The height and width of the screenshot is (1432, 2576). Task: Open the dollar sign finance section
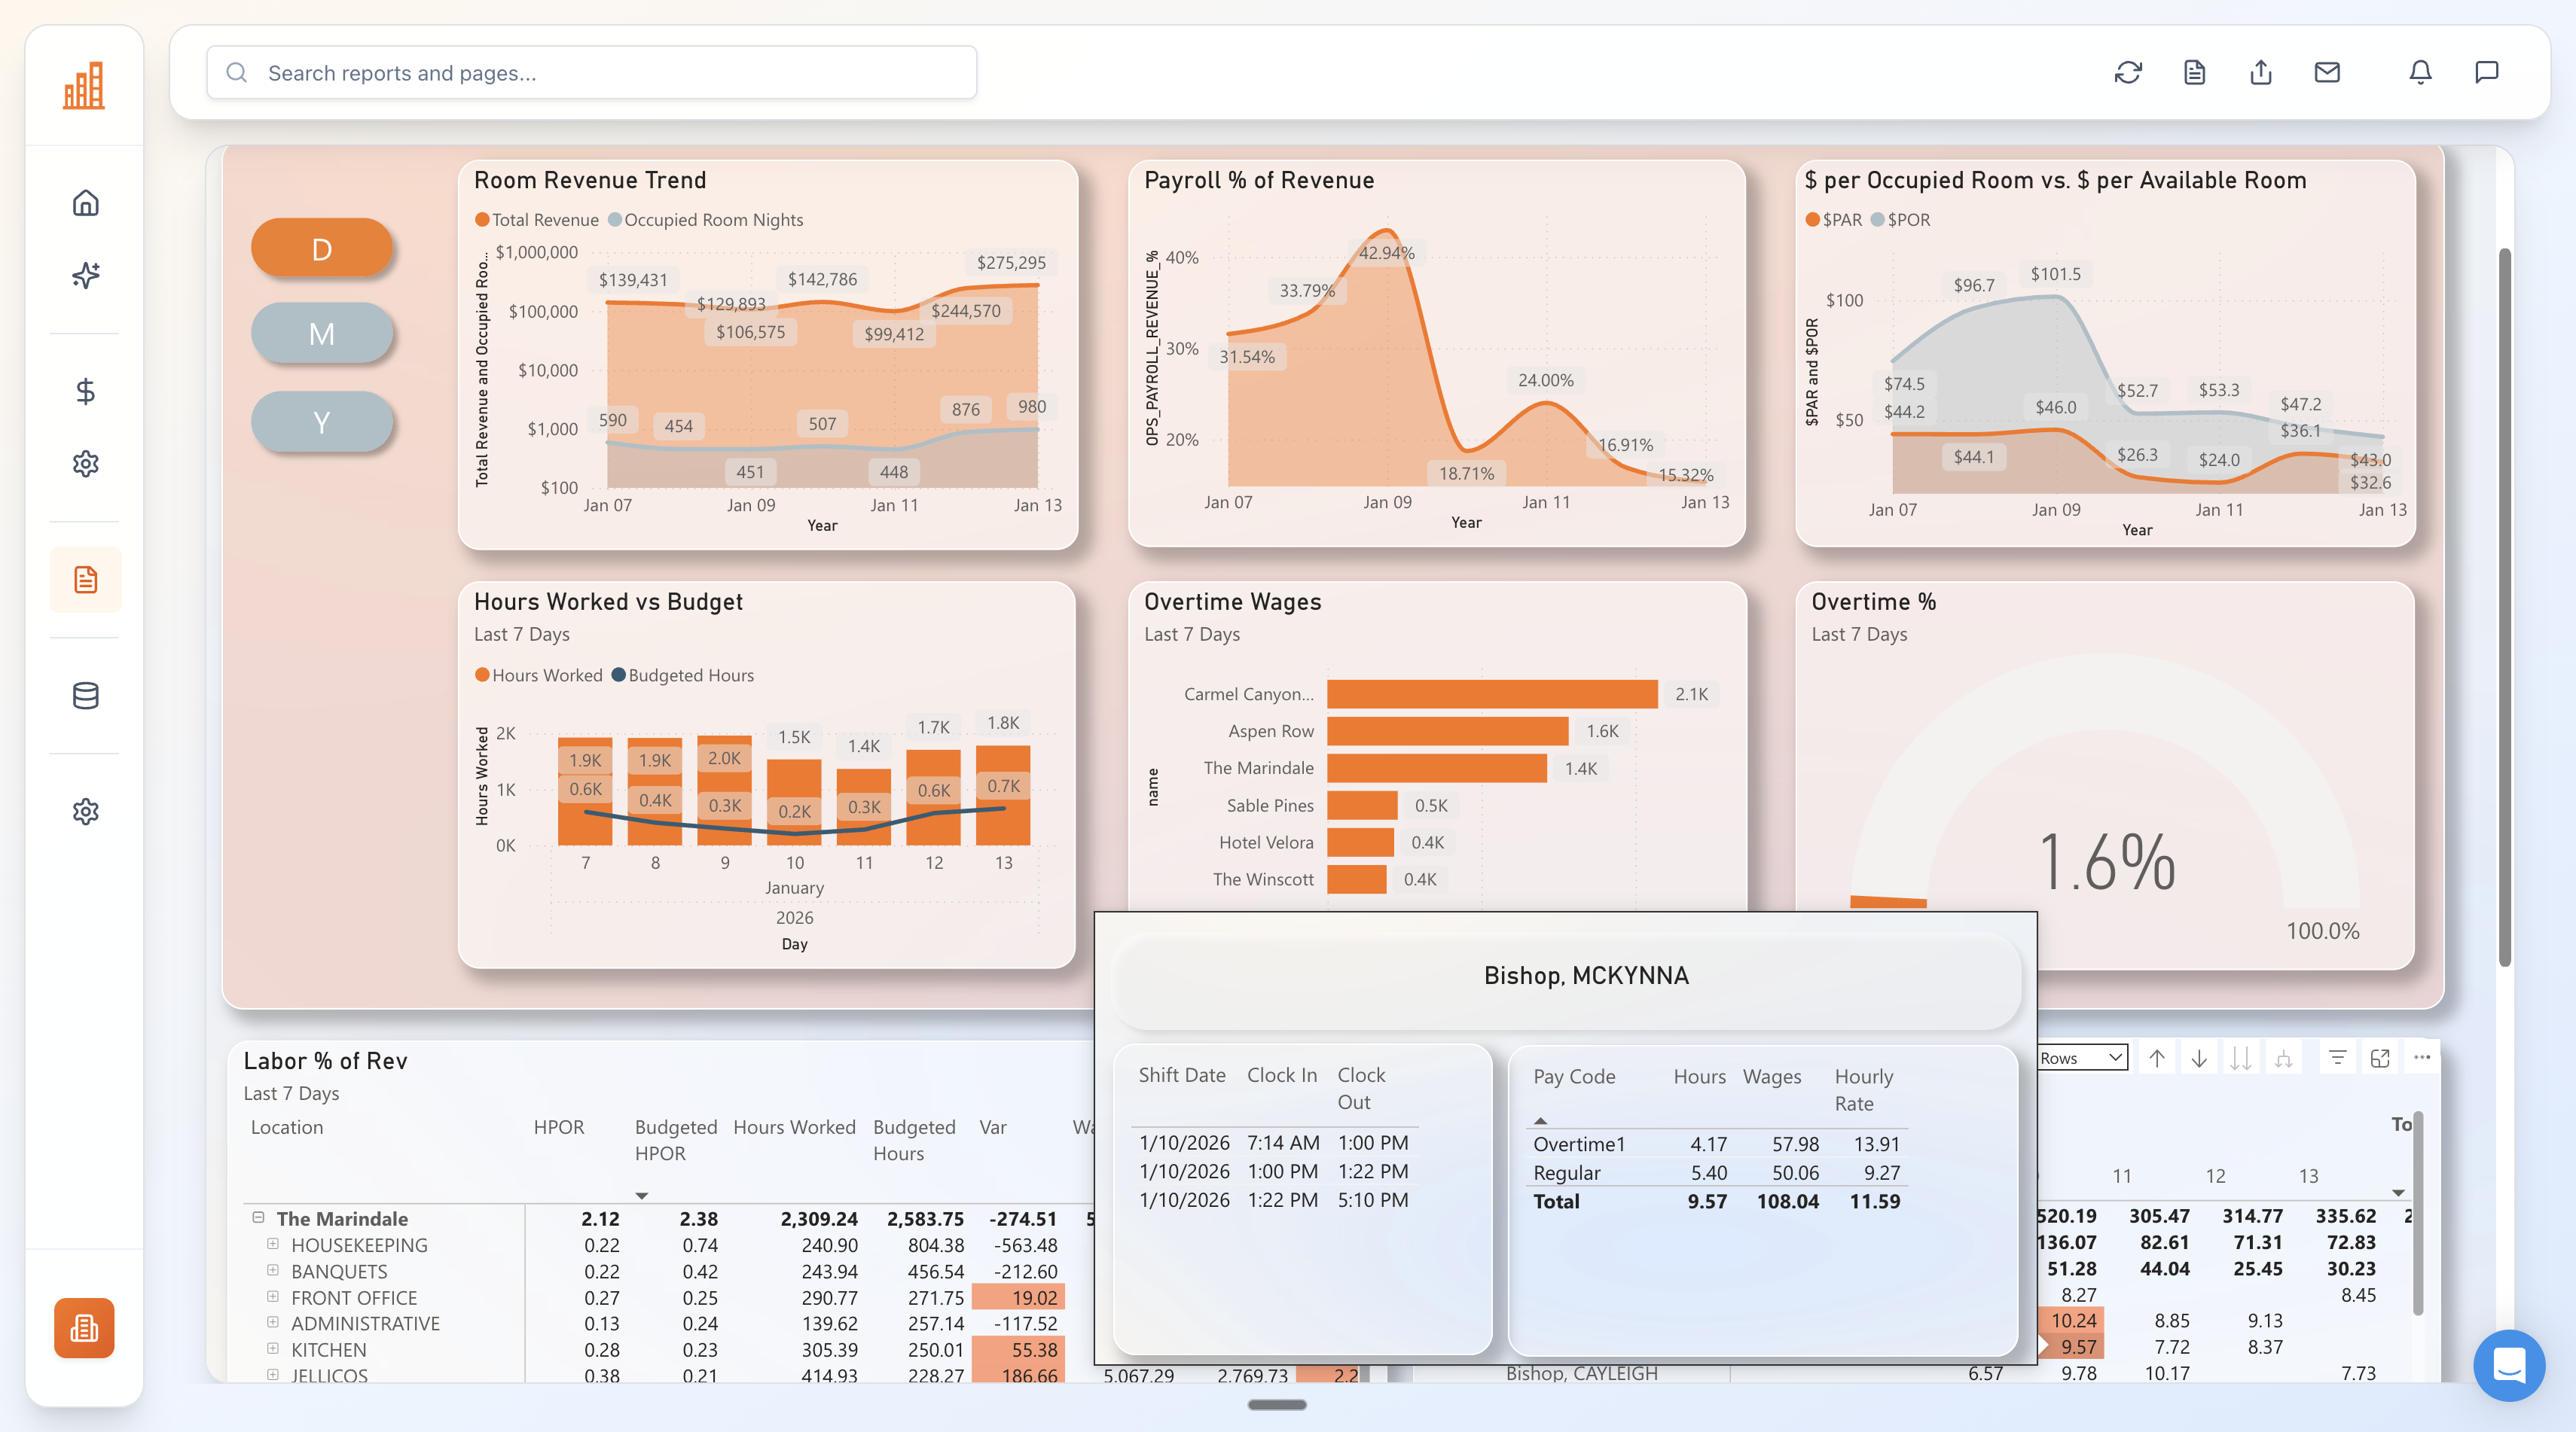[x=86, y=391]
